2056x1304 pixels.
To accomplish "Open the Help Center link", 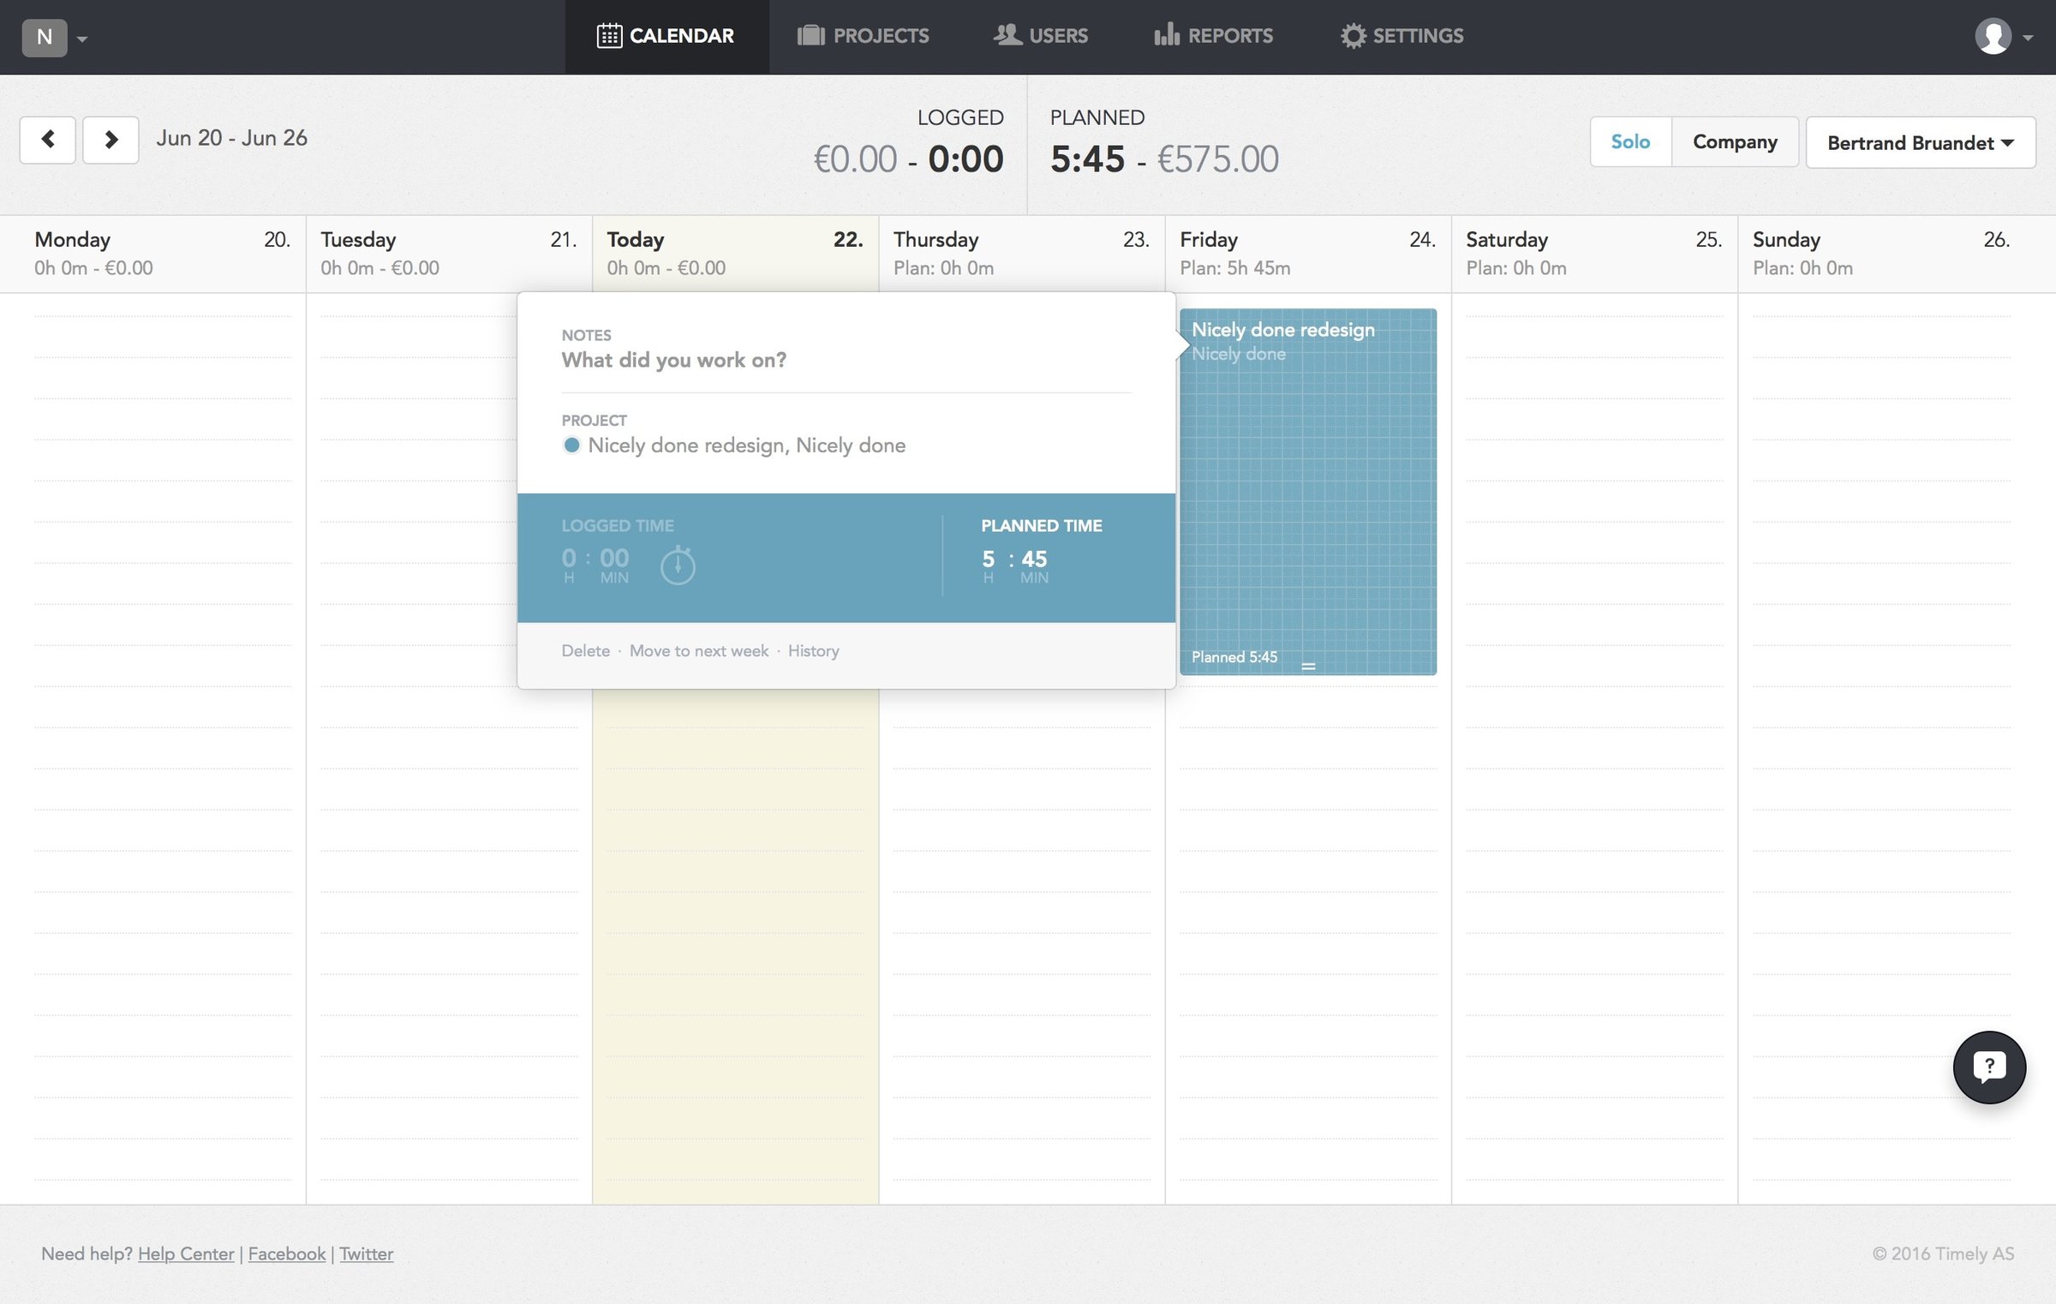I will point(186,1254).
